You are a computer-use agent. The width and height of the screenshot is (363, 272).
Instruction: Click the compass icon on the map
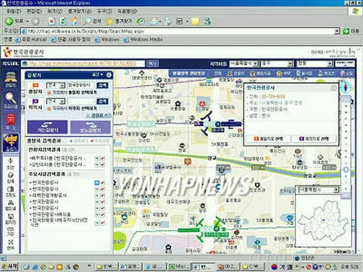[x=345, y=88]
